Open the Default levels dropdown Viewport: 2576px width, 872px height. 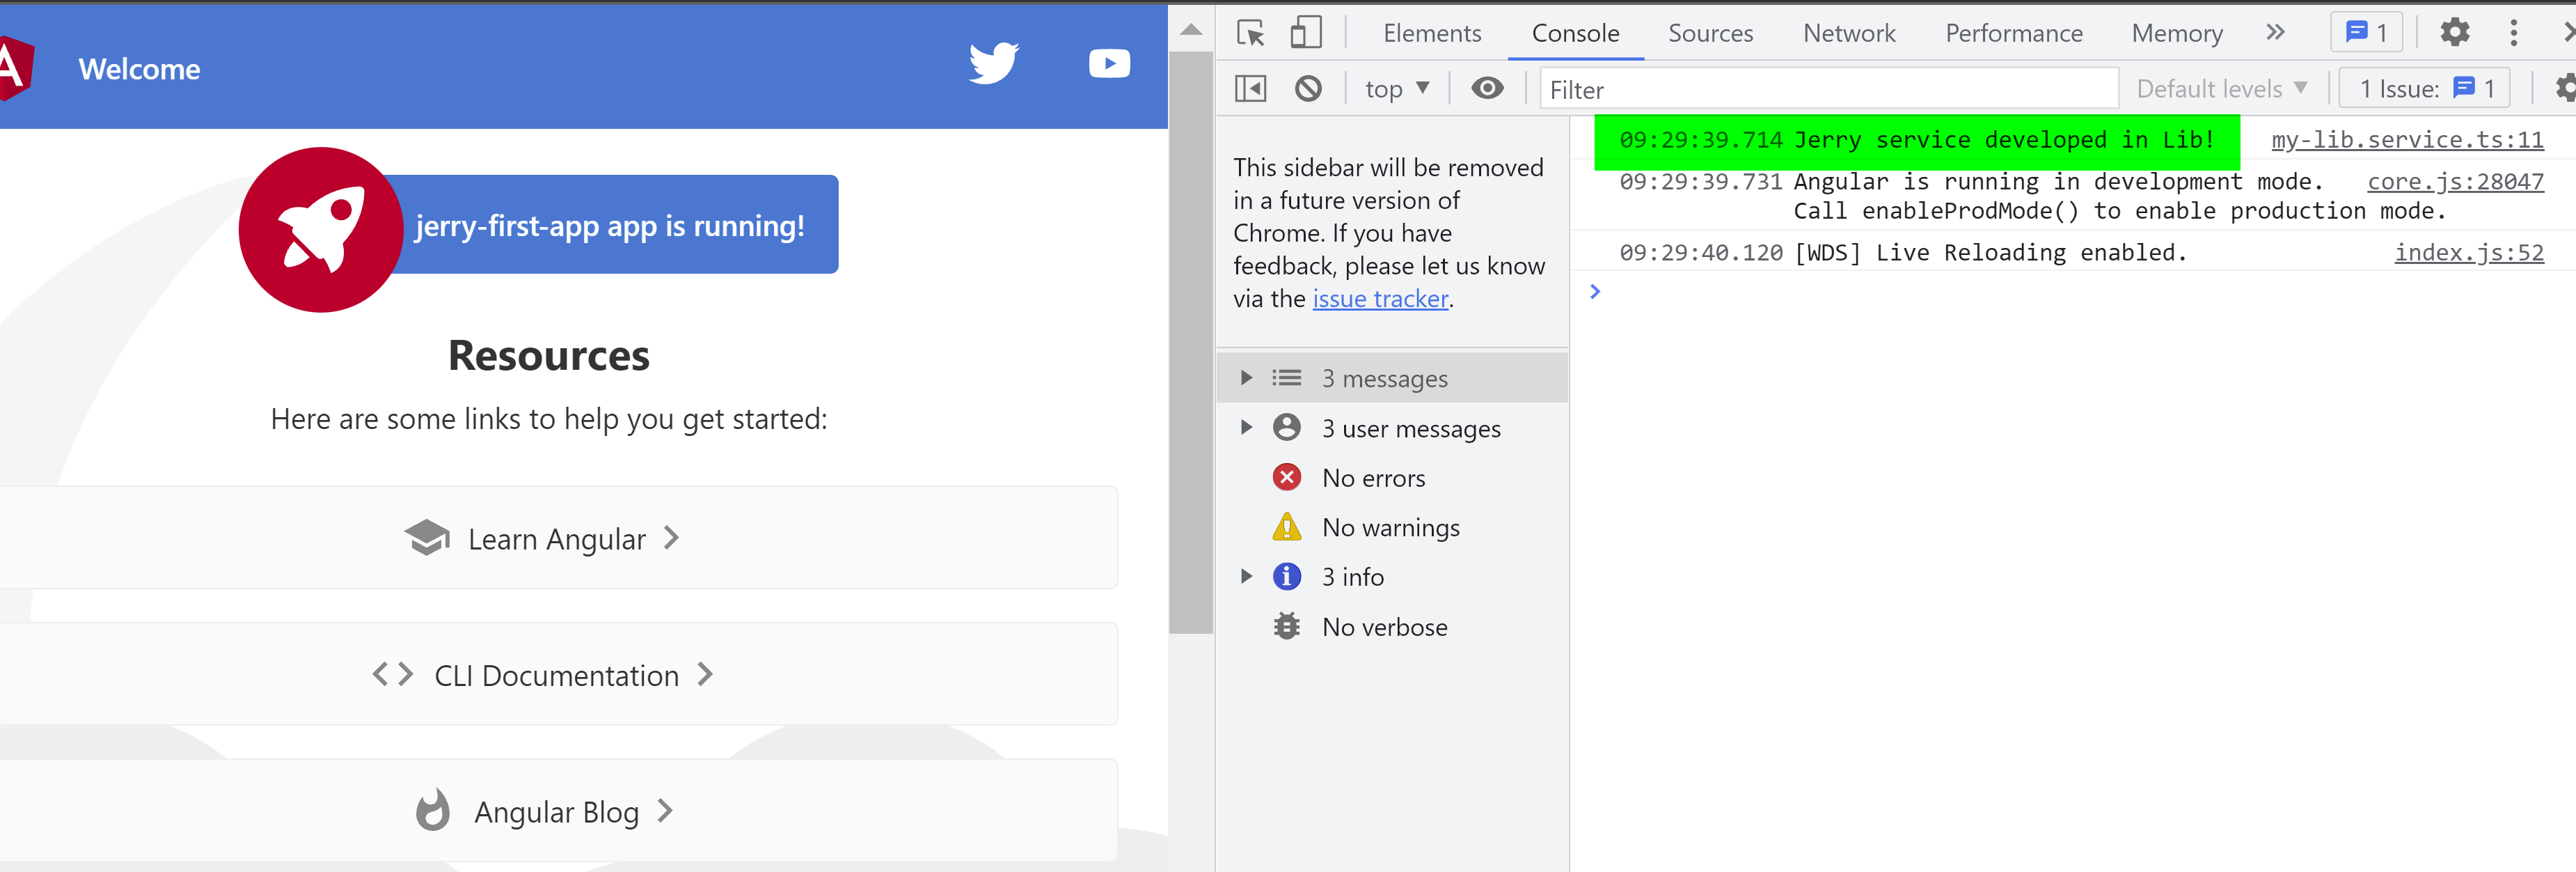coord(2221,89)
